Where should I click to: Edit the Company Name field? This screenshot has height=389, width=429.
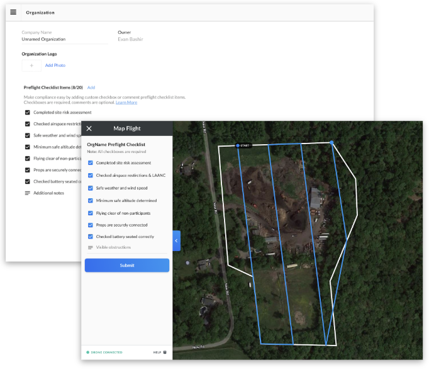tap(65, 40)
